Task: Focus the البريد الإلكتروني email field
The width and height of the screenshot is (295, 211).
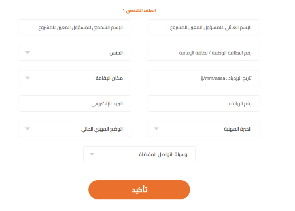Action: pos(75,103)
